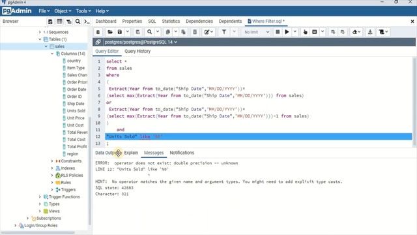Open View Data grid icon in Browser toolbar
This screenshot has height=235, width=417.
59,22
